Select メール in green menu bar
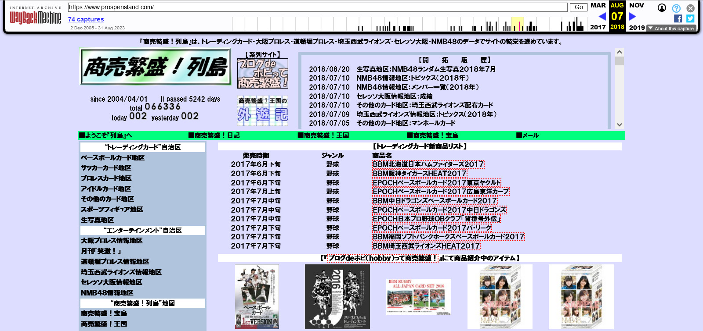703x331 pixels. (x=527, y=135)
